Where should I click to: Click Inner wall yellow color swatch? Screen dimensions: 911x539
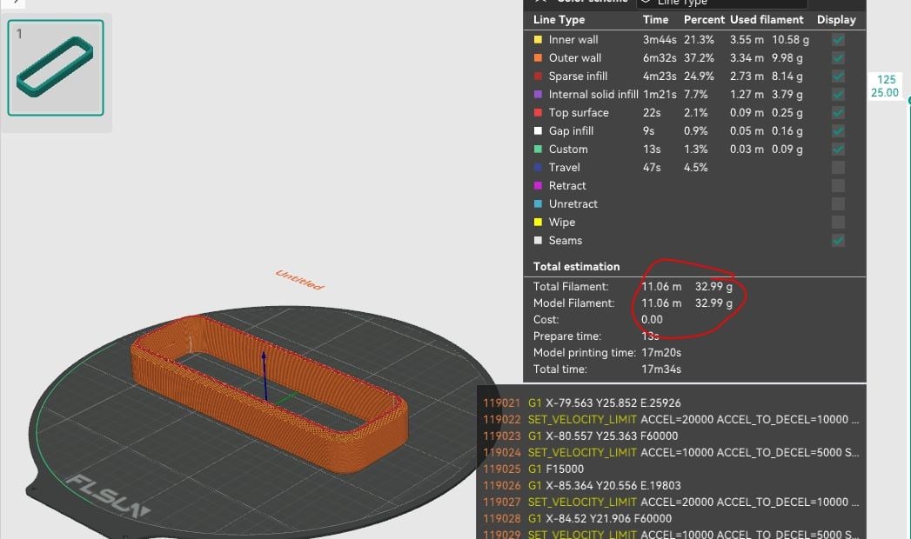point(538,39)
